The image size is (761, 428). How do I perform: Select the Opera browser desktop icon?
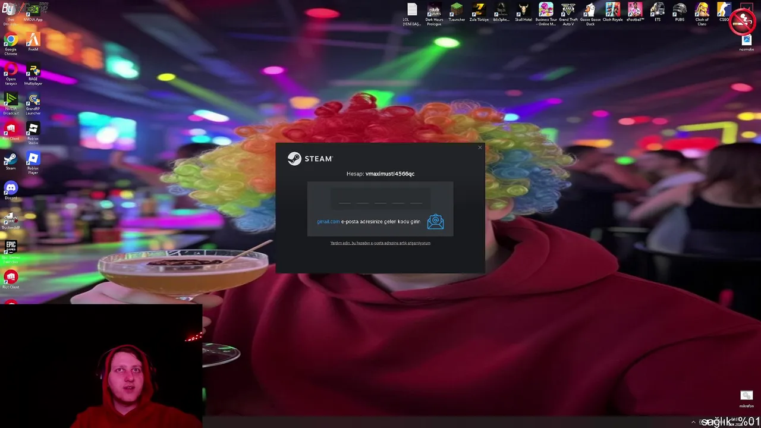pyautogui.click(x=11, y=74)
